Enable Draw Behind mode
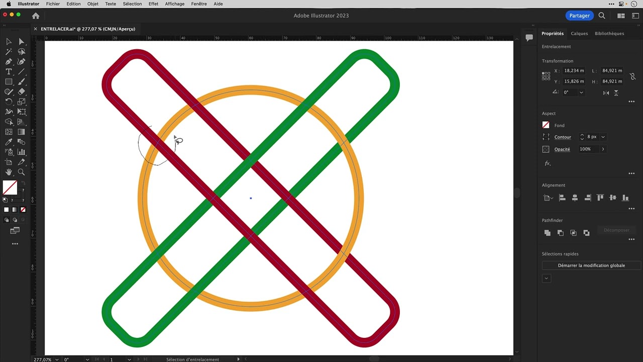 [15, 220]
